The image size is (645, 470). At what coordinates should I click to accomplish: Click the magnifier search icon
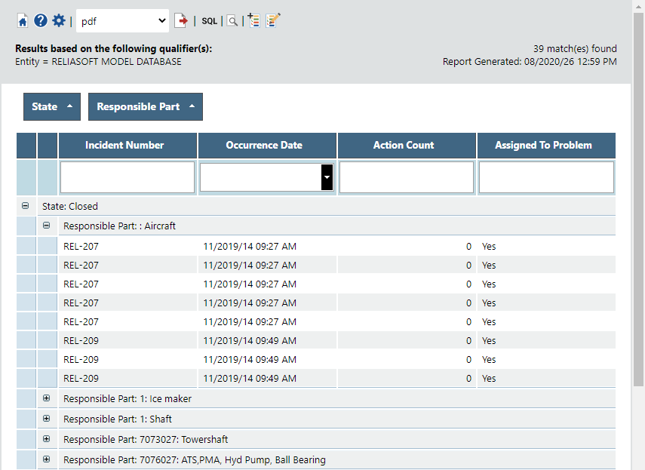[232, 21]
